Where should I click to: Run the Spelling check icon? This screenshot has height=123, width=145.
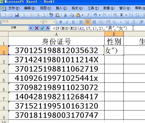(x=51, y=15)
